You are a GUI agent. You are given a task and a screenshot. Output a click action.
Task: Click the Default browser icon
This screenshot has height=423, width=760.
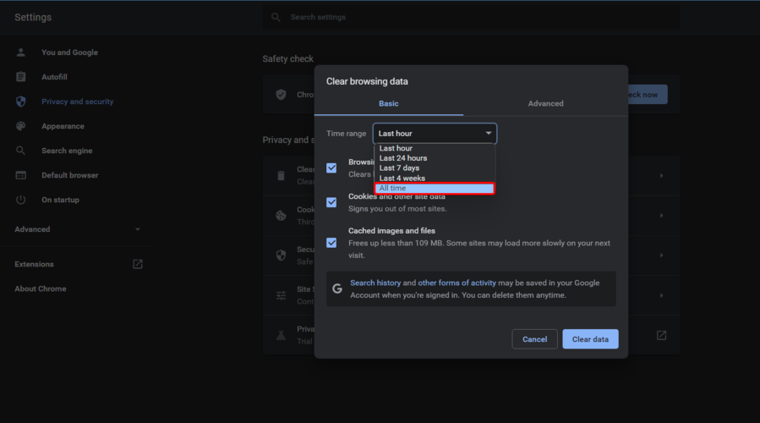tap(21, 175)
